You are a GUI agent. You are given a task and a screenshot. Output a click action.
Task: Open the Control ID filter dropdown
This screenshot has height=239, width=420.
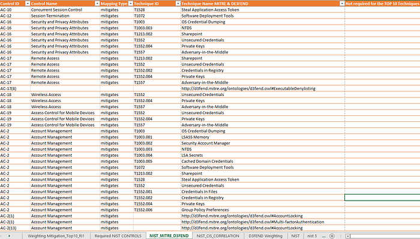click(28, 4)
